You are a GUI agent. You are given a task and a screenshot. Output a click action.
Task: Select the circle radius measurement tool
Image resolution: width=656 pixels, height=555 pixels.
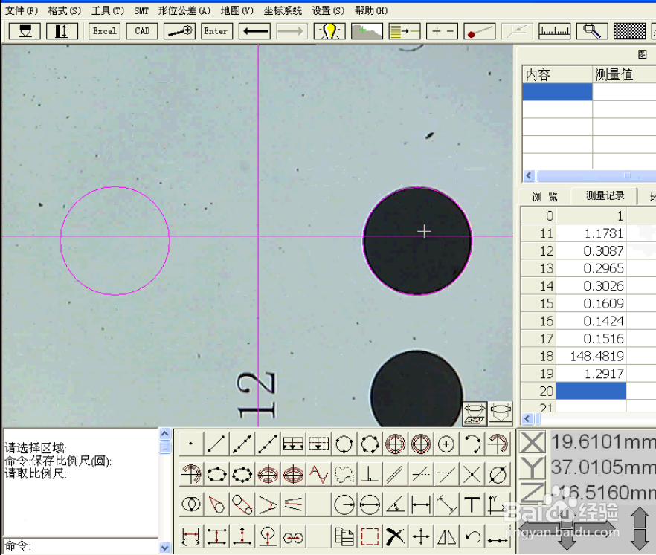[x=344, y=505]
